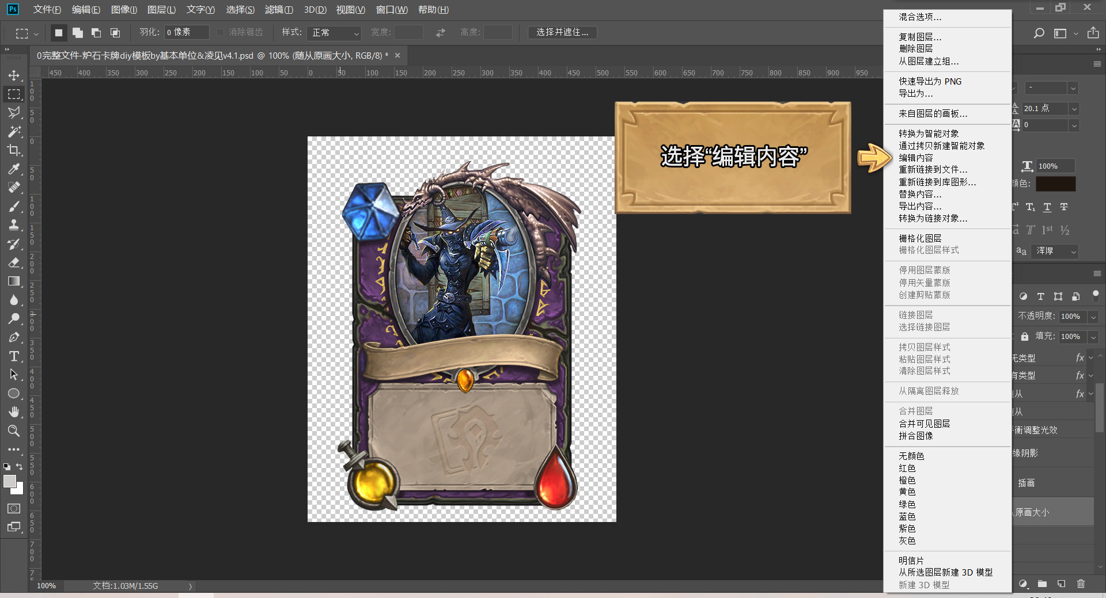Select the Clone Stamp tool

point(14,225)
